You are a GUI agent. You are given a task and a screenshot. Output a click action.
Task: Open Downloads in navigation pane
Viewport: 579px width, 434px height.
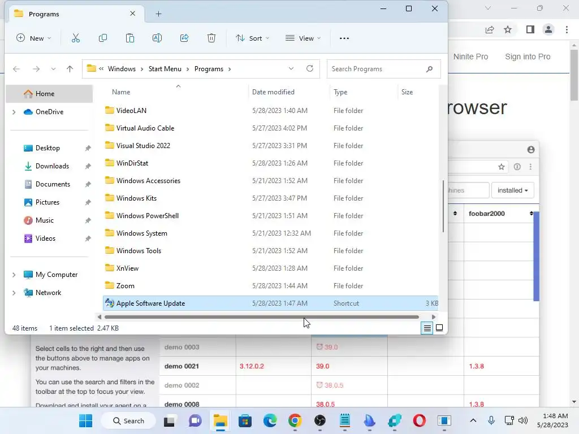(52, 166)
